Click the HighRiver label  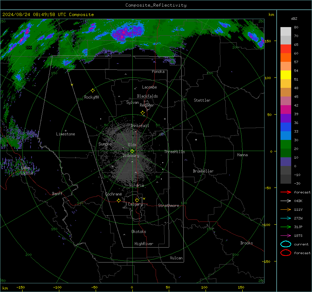(x=144, y=244)
